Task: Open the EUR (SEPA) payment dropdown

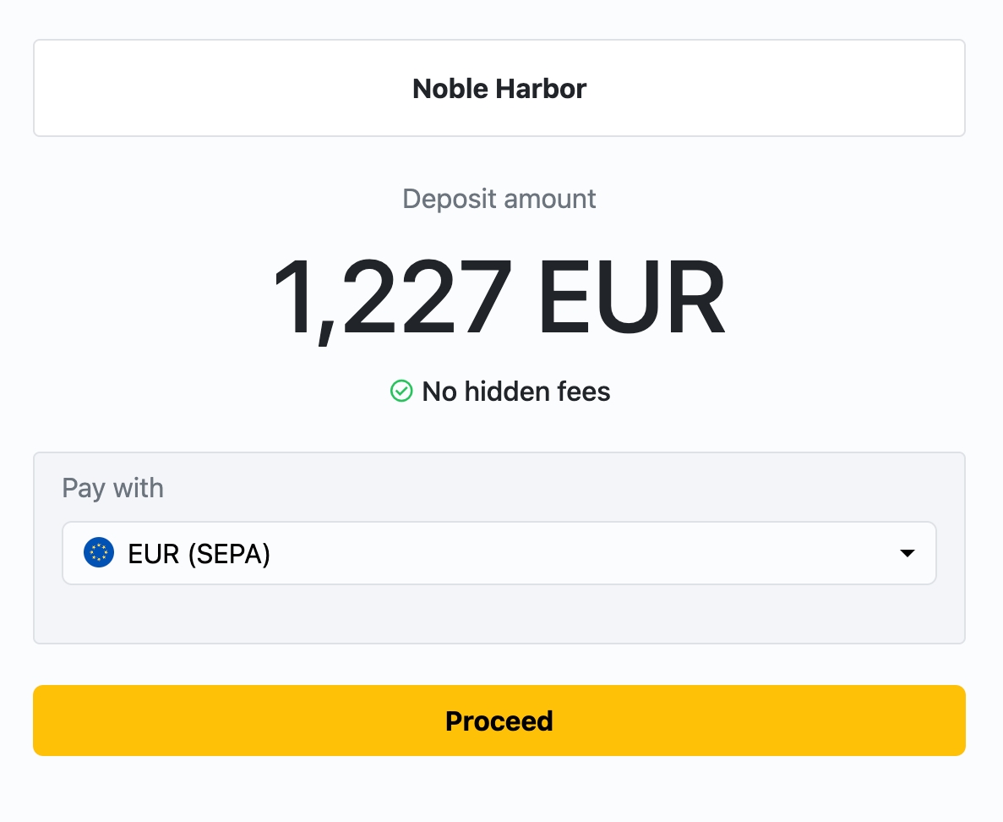Action: point(499,554)
